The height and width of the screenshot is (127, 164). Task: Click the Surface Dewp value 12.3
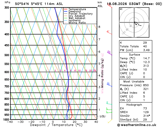pyautogui.click(x=147, y=62)
